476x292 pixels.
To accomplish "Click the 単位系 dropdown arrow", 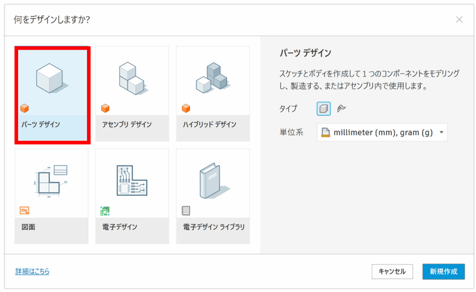I will point(441,132).
